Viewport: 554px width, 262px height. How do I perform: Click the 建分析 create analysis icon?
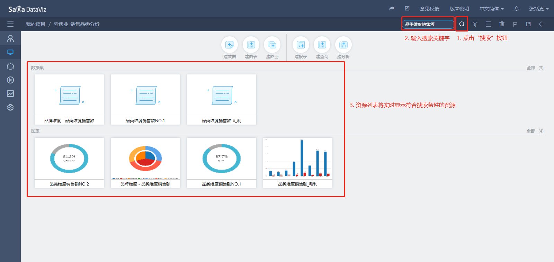click(343, 45)
